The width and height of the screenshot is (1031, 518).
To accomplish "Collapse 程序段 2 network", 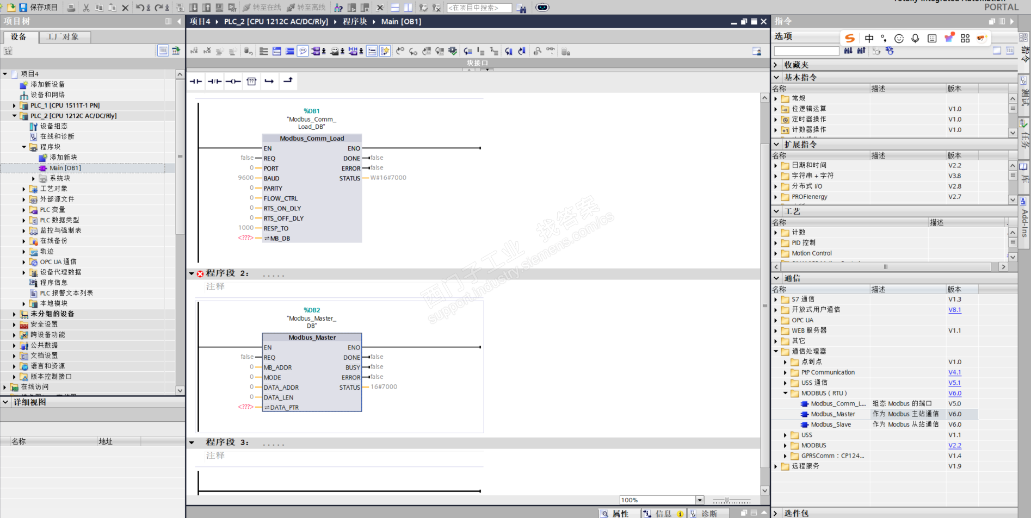I will (x=192, y=273).
